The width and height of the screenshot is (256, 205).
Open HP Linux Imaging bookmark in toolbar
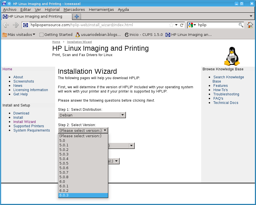189,34
